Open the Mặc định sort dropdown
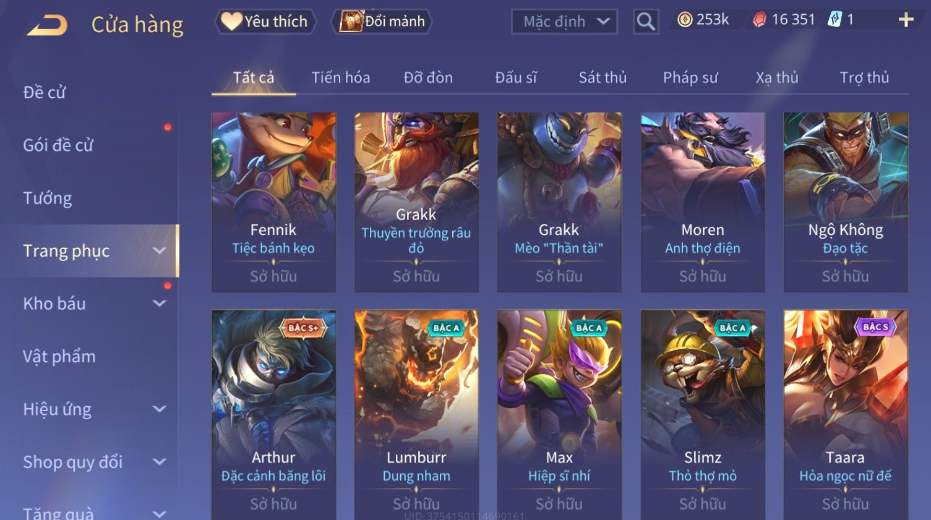The width and height of the screenshot is (931, 520). (564, 22)
